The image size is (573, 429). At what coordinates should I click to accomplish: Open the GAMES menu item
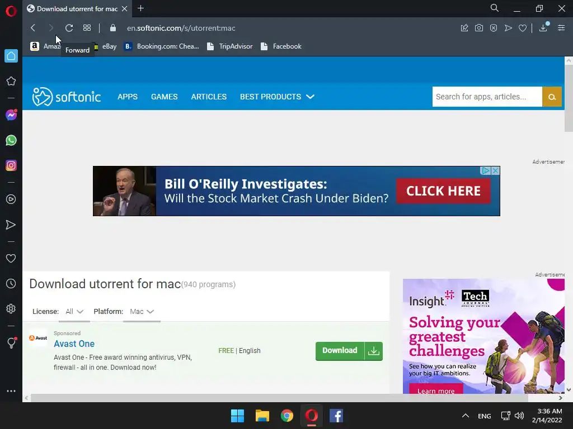click(165, 97)
